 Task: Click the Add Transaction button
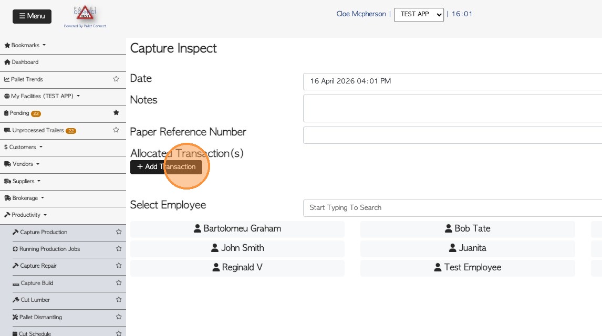tap(166, 167)
